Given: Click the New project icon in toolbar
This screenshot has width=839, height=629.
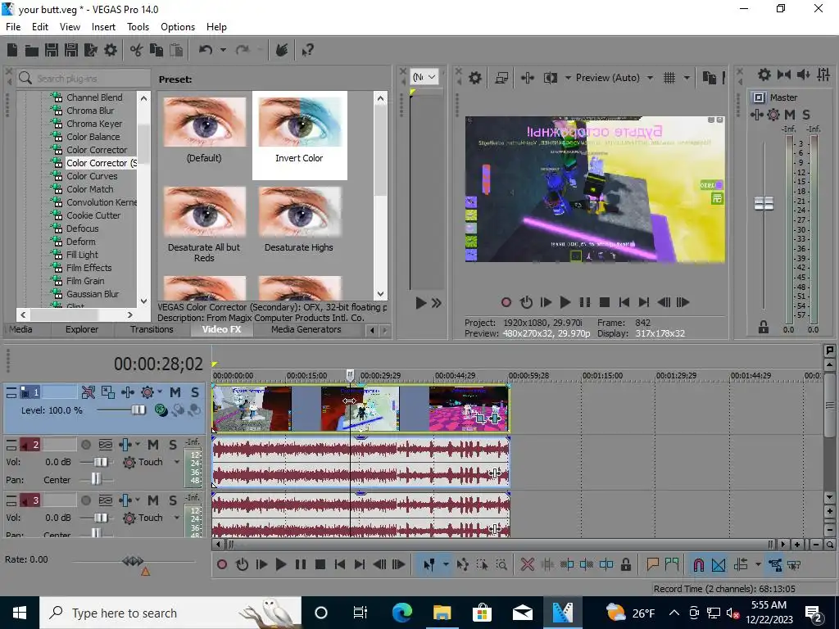Looking at the screenshot, I should (11, 50).
